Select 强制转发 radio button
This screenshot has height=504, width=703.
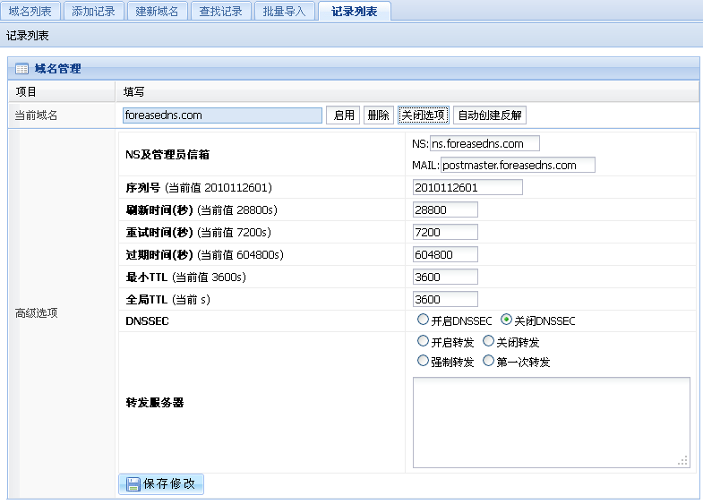[x=423, y=361]
